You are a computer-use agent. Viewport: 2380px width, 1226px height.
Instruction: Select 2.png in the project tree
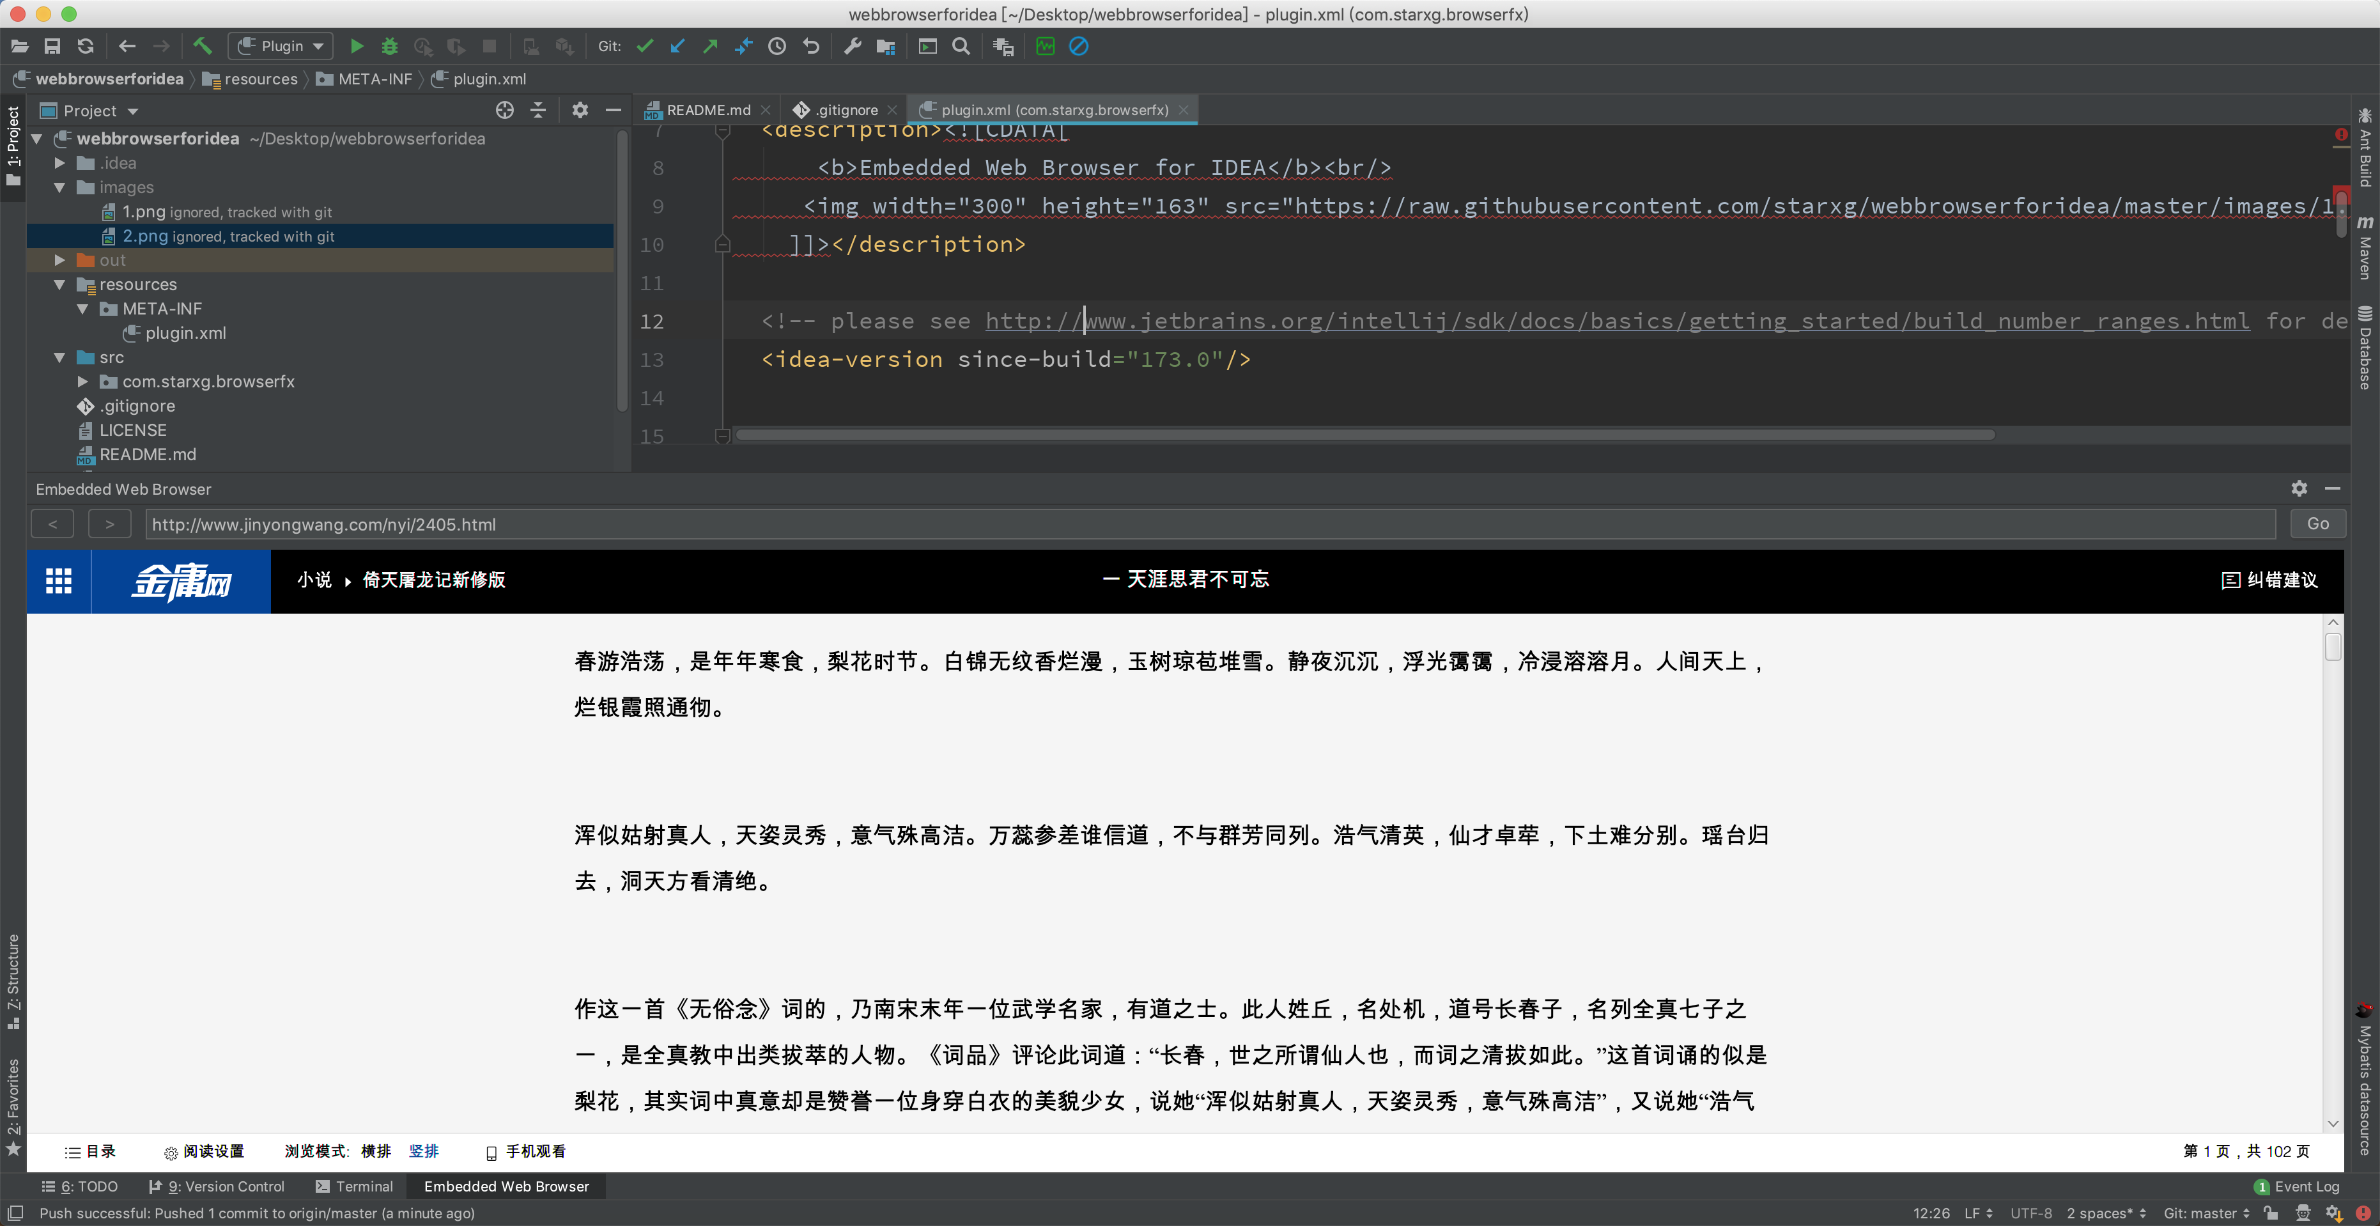[320, 237]
